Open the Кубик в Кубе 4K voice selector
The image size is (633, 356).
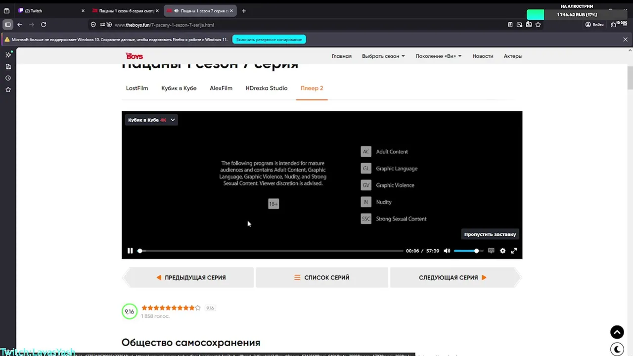[x=151, y=120]
